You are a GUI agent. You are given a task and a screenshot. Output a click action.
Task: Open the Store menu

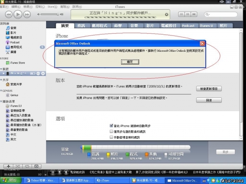[x=52, y=7]
